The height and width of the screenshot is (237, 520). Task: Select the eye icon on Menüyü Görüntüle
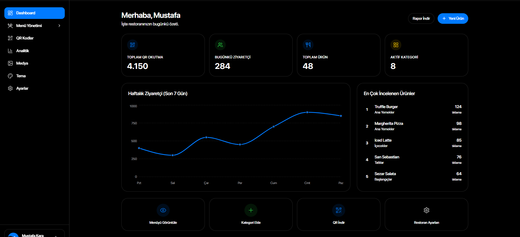click(163, 210)
